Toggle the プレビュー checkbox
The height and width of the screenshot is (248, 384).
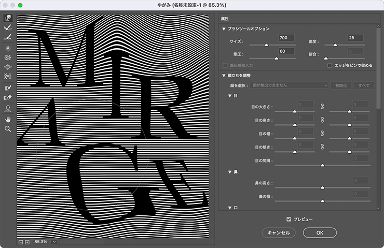[290, 219]
